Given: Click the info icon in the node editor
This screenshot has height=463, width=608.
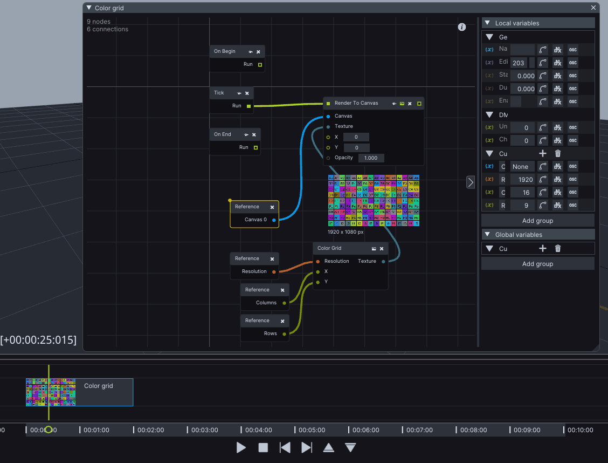Looking at the screenshot, I should click(x=462, y=27).
